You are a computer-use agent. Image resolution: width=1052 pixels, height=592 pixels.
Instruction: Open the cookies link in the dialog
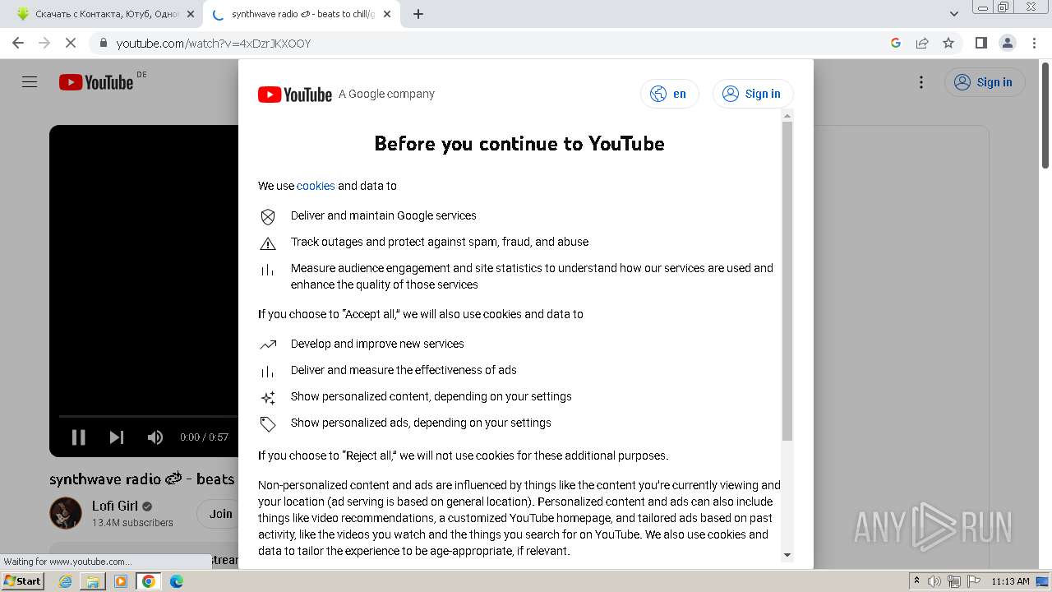(x=316, y=186)
